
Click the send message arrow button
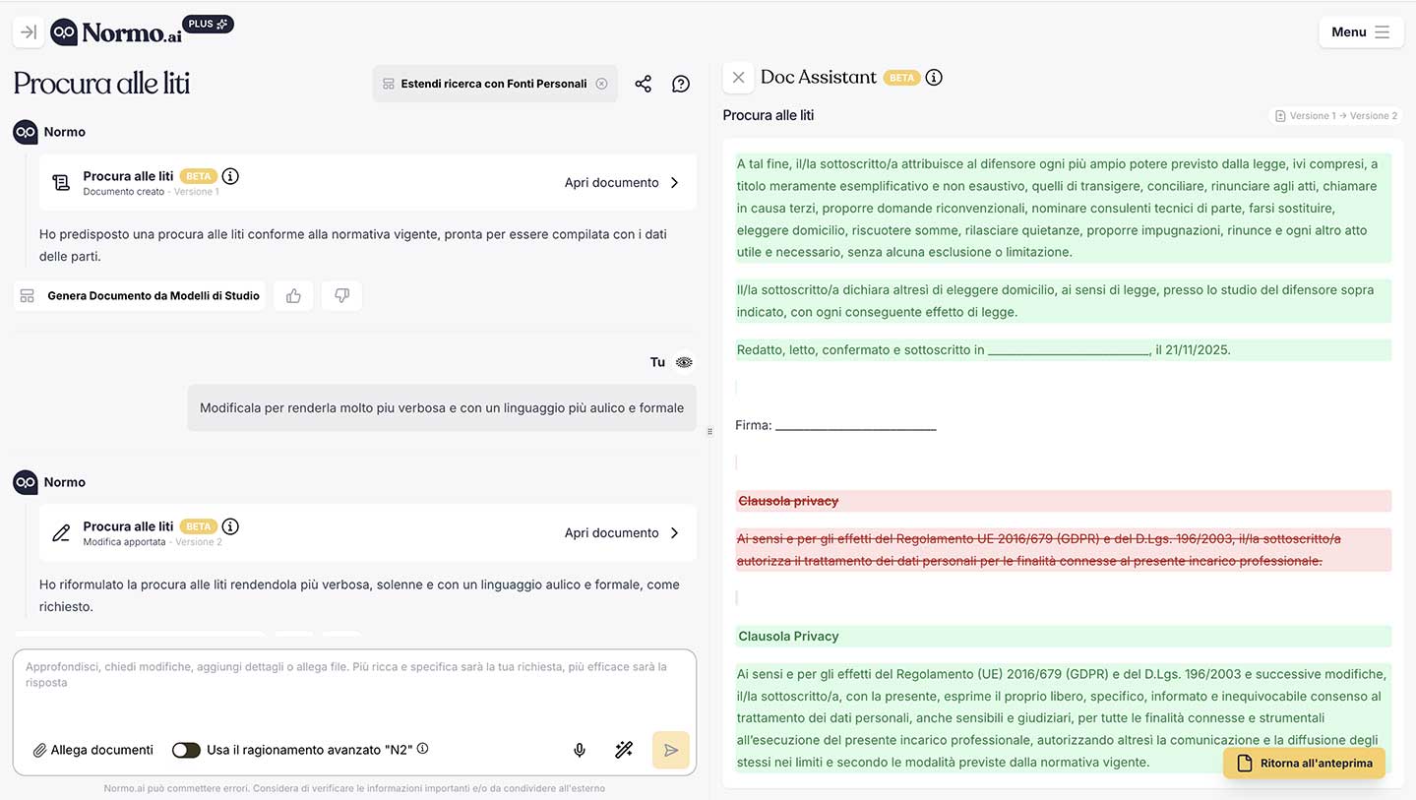click(x=670, y=750)
